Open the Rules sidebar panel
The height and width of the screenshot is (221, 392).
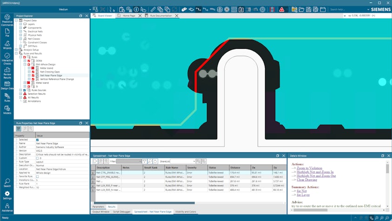pyautogui.click(x=7, y=97)
